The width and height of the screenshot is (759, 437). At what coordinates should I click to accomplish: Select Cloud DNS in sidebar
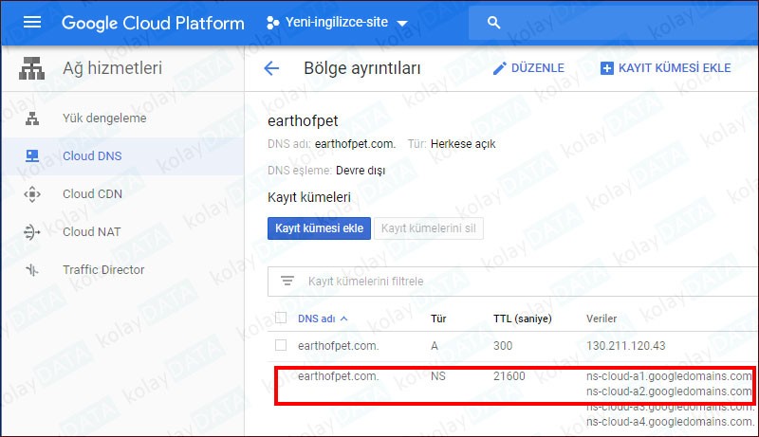92,156
